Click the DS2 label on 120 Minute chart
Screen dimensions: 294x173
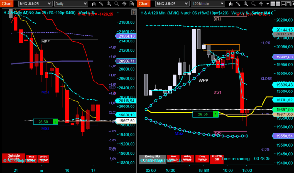click(217, 133)
